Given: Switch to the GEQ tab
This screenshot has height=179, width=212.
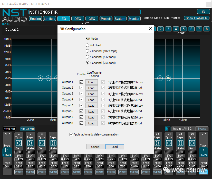Looking at the screenshot, I should [92, 19].
